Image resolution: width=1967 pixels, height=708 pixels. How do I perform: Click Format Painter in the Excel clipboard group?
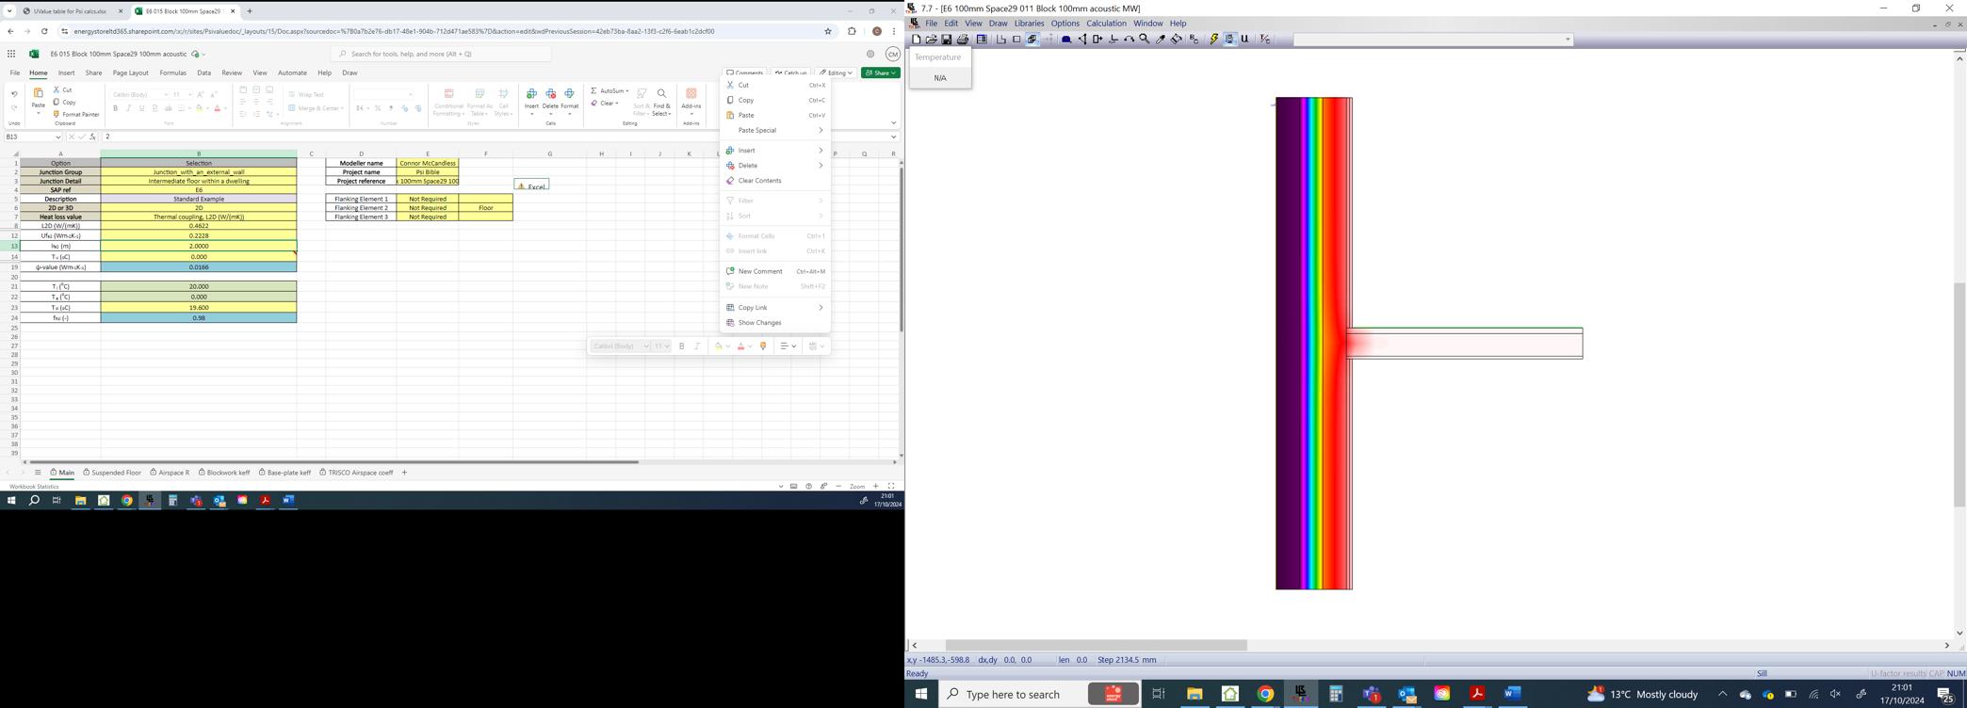(76, 115)
